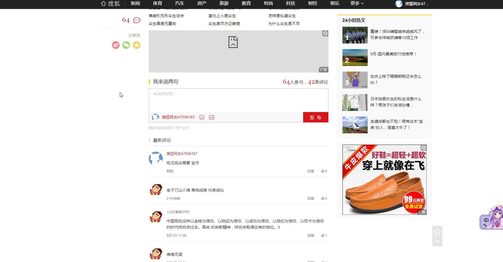Screen dimensions: 503x262
Task: Open link 怎样度仙道众生
Action: pyautogui.click(x=282, y=16)
